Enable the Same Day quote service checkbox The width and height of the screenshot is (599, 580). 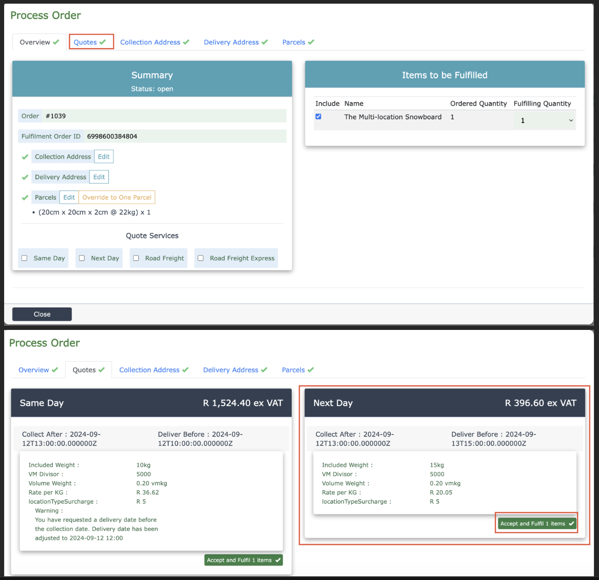(x=25, y=258)
